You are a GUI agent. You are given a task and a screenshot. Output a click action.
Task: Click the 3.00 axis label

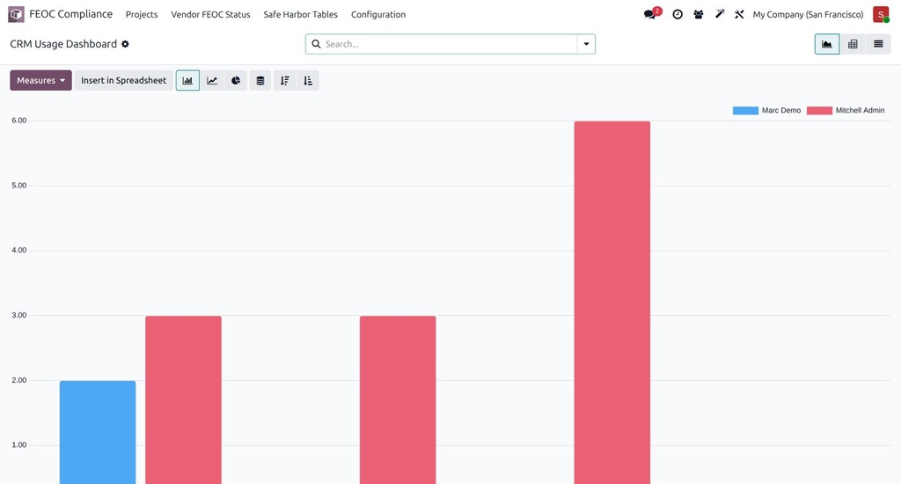coord(19,316)
